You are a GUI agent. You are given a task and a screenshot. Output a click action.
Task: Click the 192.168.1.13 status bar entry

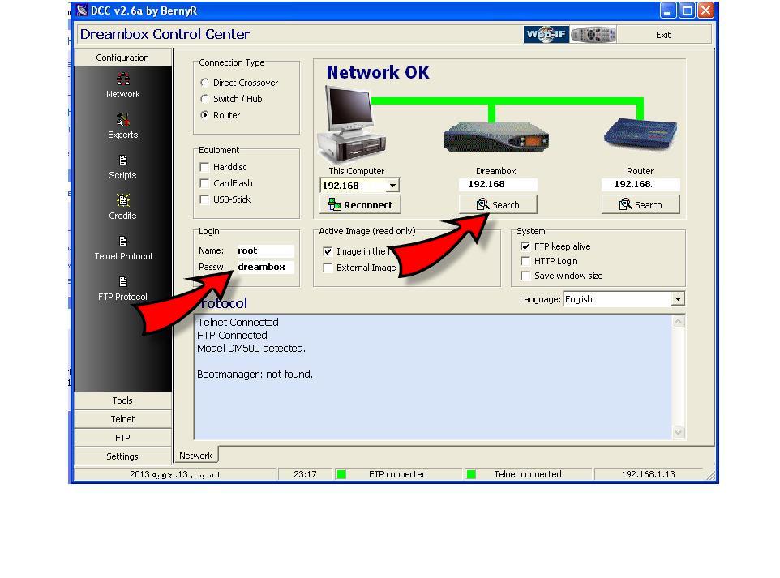click(x=648, y=474)
